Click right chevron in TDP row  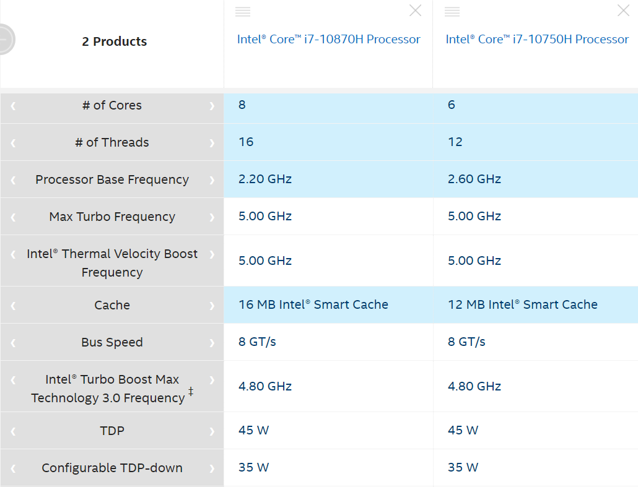point(212,431)
